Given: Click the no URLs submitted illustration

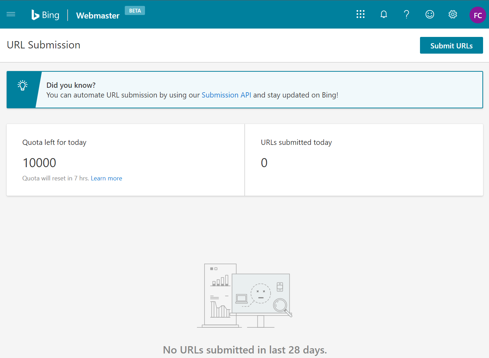Looking at the screenshot, I should (x=244, y=295).
